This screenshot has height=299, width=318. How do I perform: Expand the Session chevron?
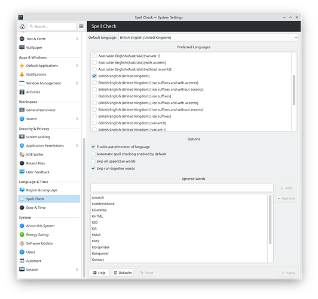coord(77,270)
